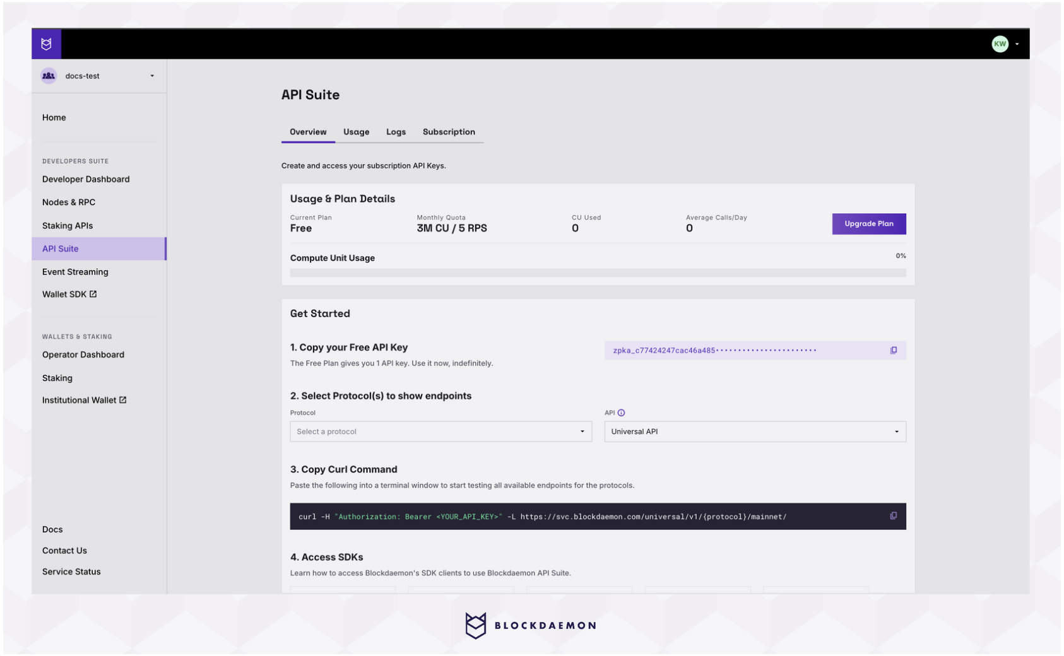1064x656 pixels.
Task: Open the Logs tab
Action: coord(396,132)
